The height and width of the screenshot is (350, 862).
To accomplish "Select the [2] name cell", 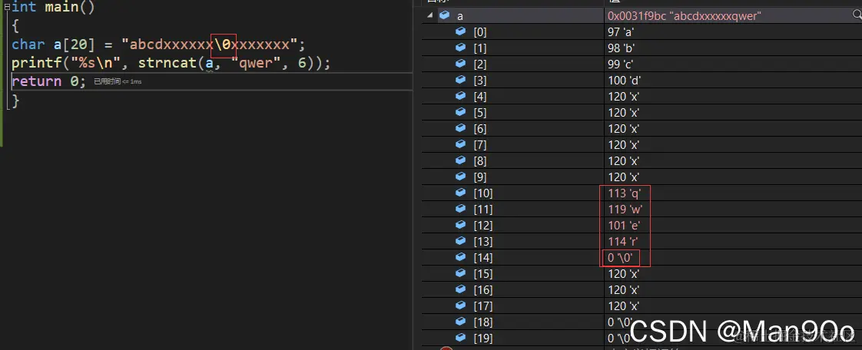I will click(x=480, y=64).
